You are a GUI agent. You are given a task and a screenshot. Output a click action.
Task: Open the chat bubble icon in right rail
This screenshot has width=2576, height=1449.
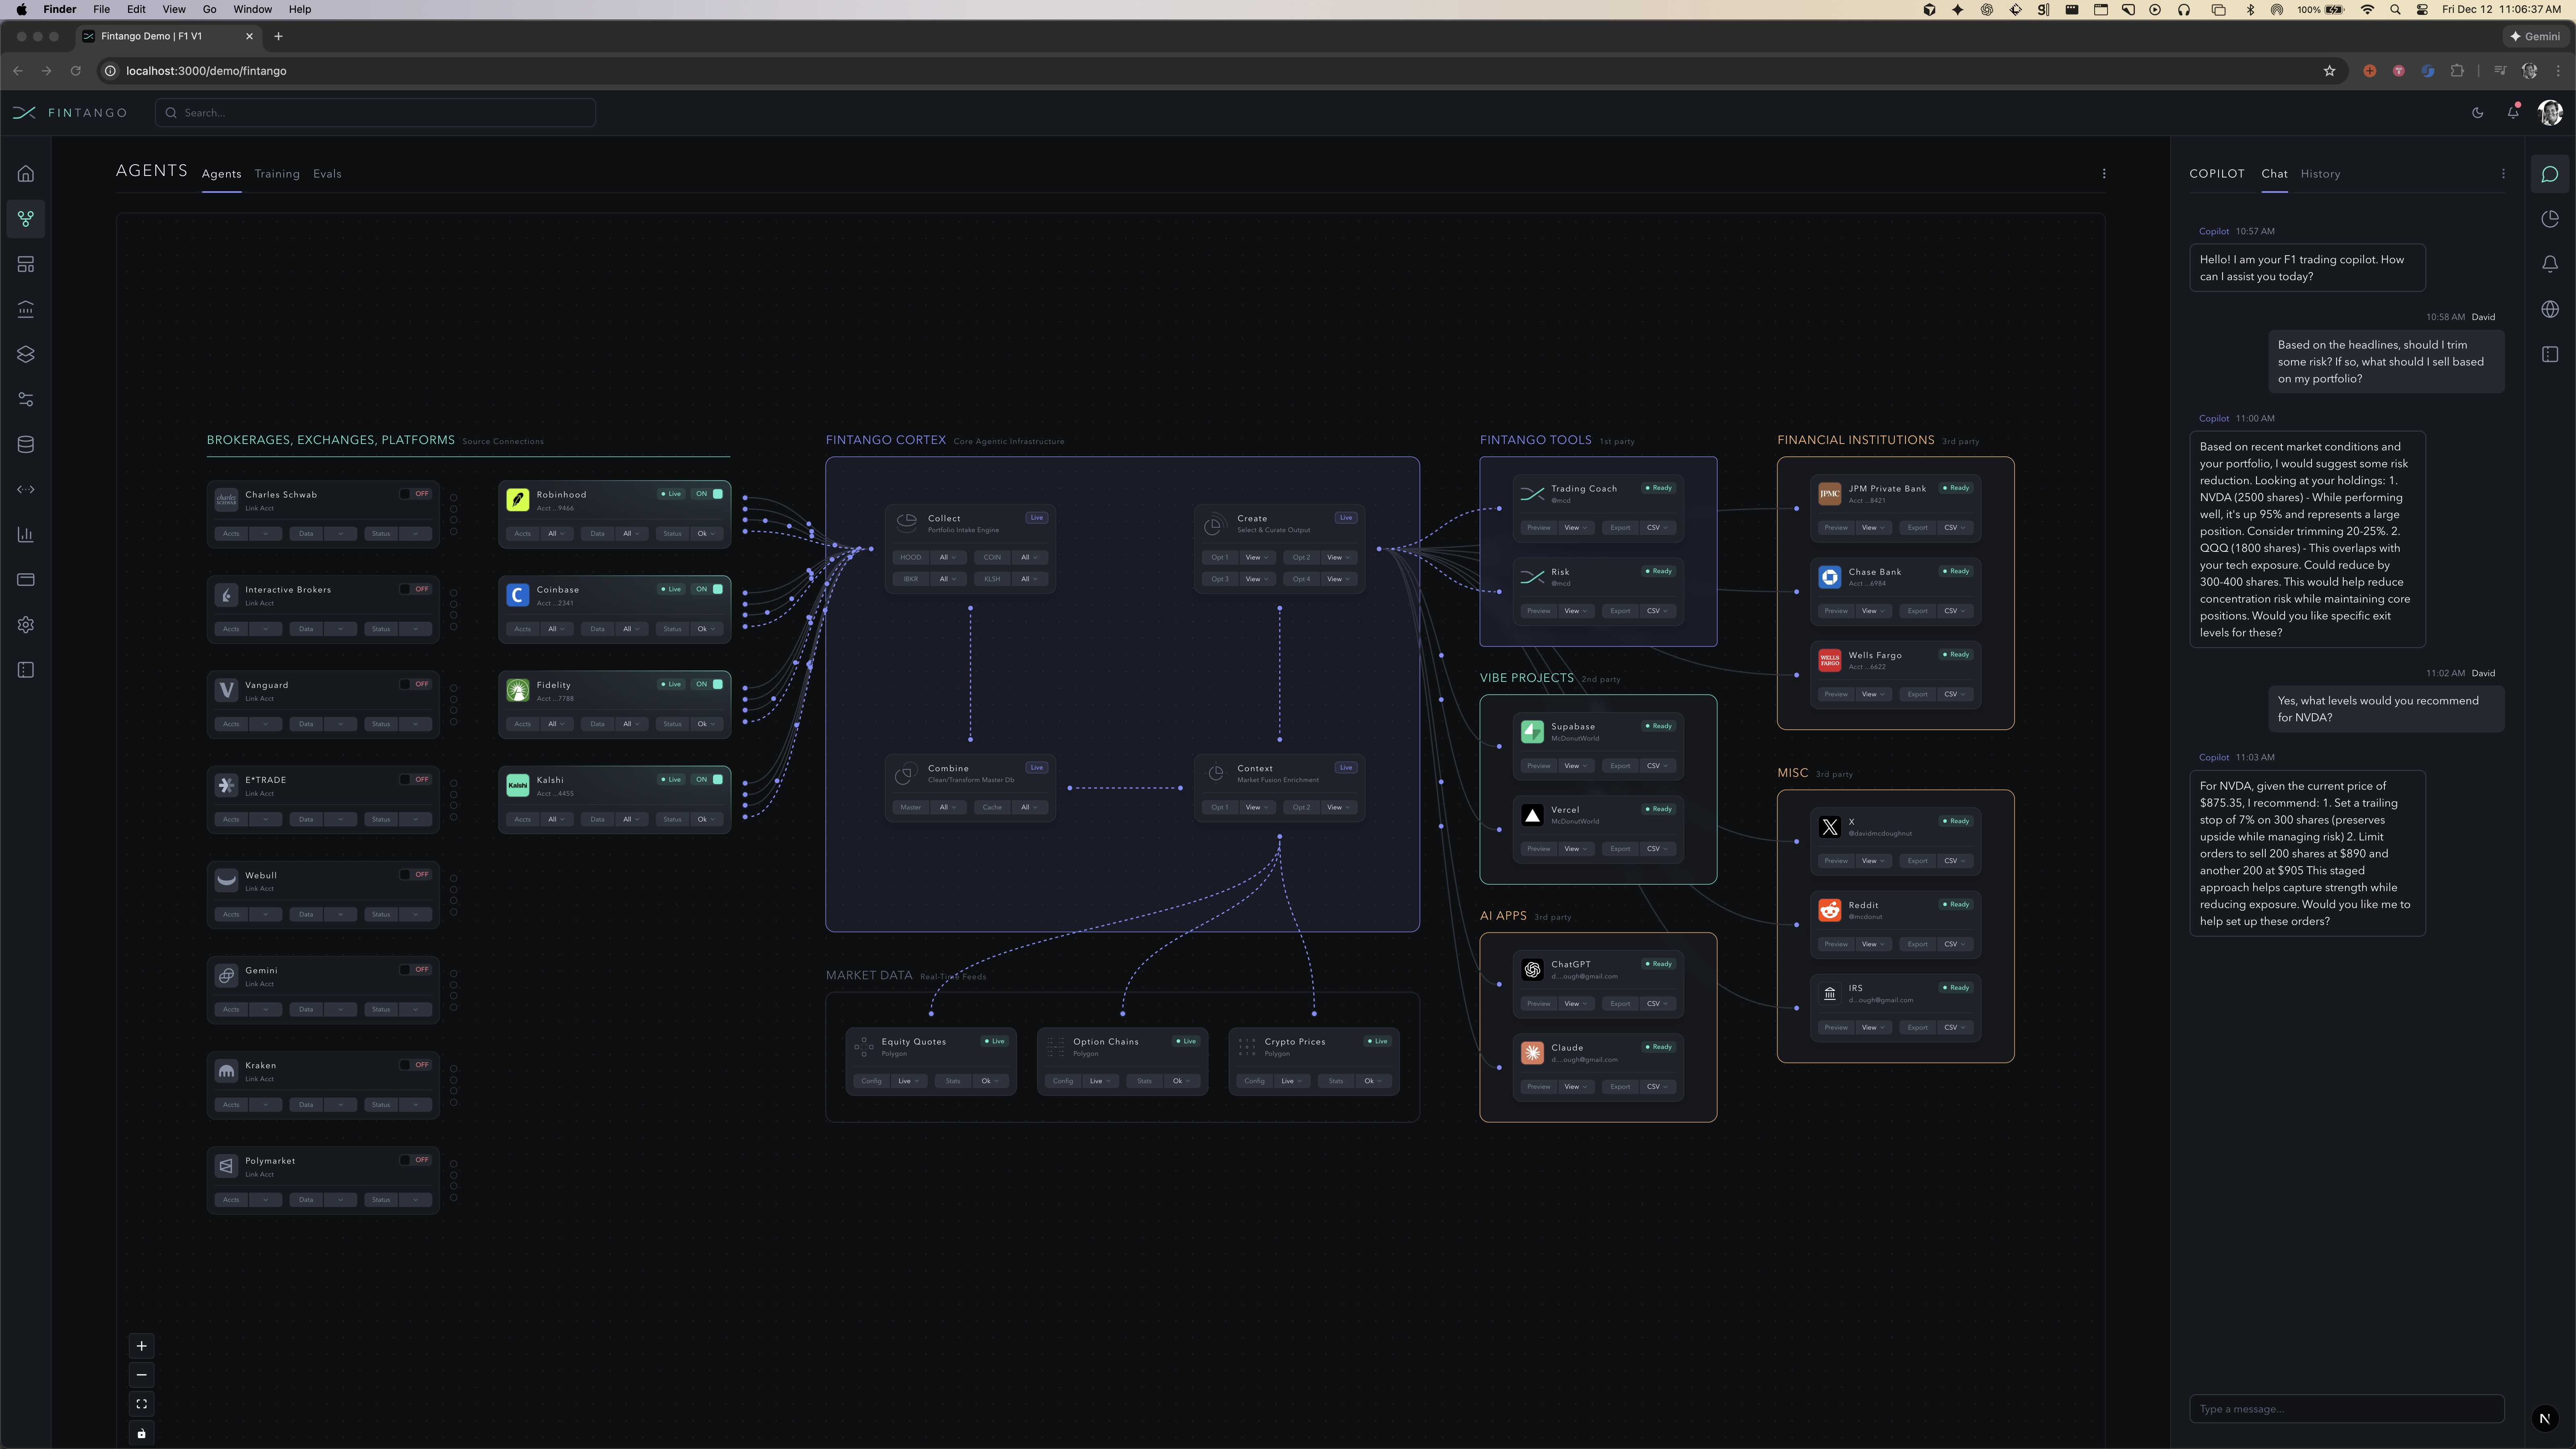point(2550,174)
